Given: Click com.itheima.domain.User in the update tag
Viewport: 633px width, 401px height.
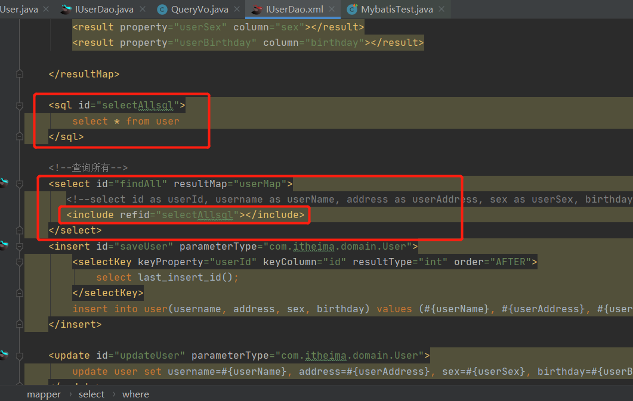Looking at the screenshot, I should coord(350,356).
